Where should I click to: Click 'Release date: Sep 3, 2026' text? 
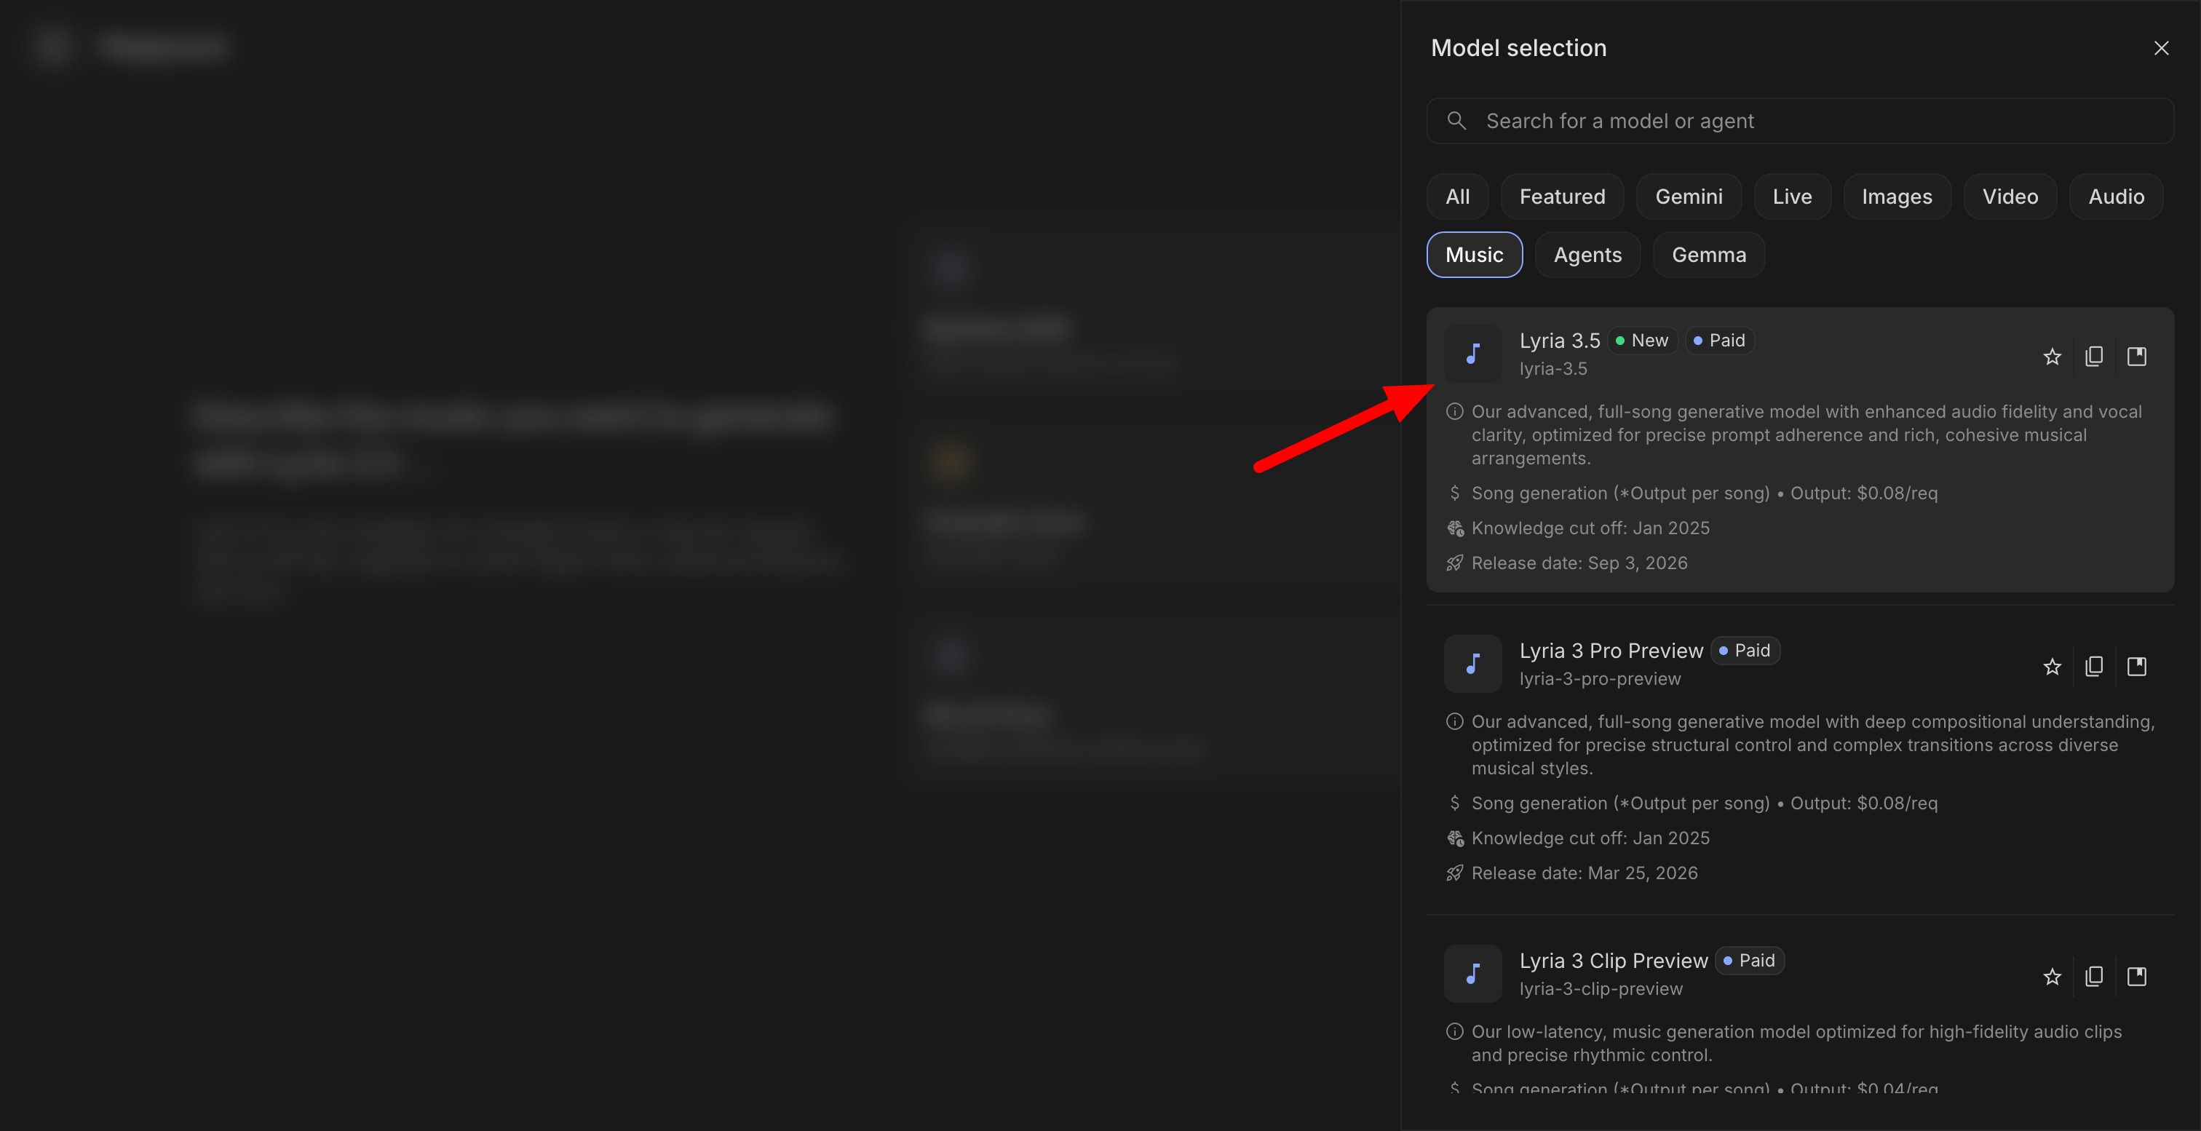coord(1579,563)
